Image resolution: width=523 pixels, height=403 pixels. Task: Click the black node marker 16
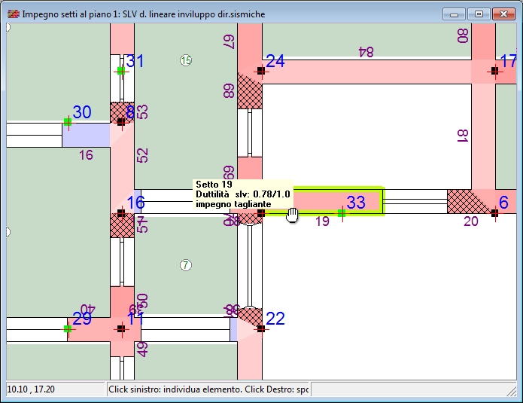point(121,212)
